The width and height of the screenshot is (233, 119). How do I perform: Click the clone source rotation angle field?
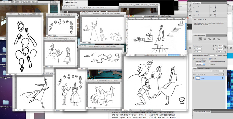coord(219,52)
